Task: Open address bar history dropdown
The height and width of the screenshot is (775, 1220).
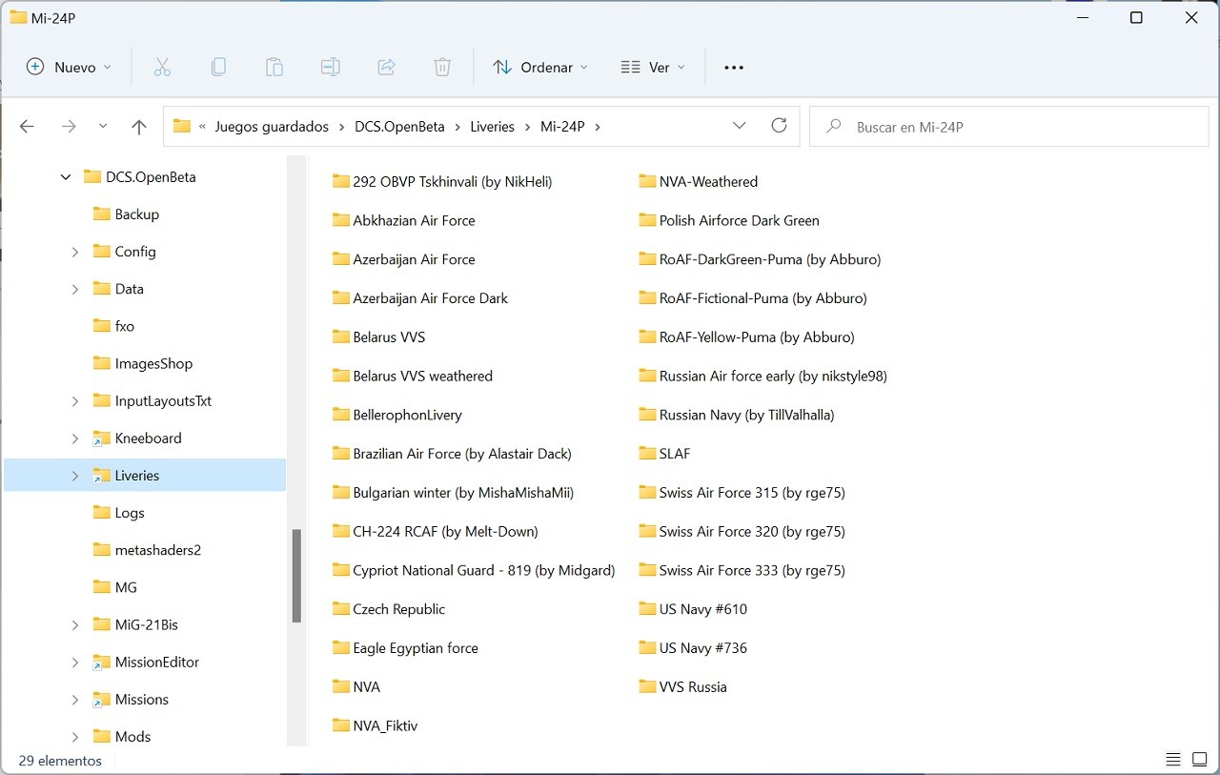Action: pyautogui.click(x=740, y=126)
